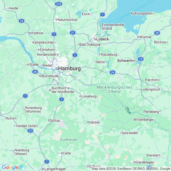171x171 pixels.
Task: Select the A26 shield near Buxtehude
Action: [35, 72]
